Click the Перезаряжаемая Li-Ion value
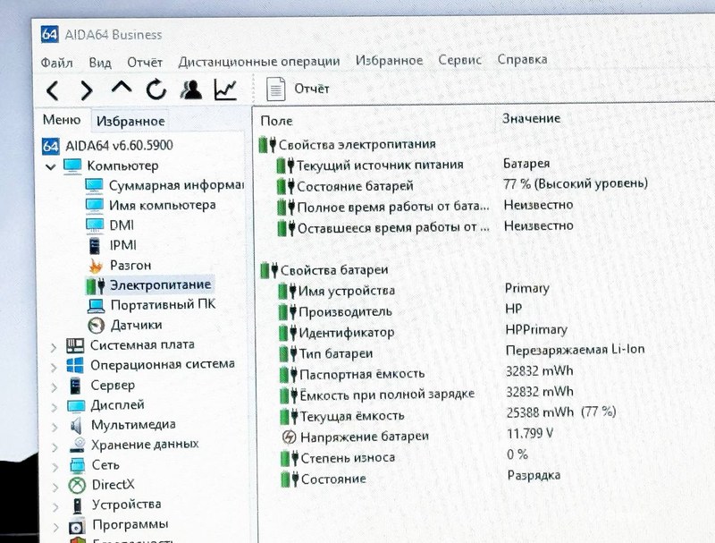The width and height of the screenshot is (715, 543). point(575,350)
